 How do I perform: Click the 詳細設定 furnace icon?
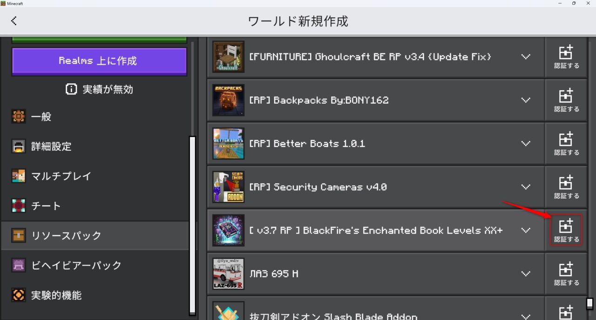click(19, 147)
